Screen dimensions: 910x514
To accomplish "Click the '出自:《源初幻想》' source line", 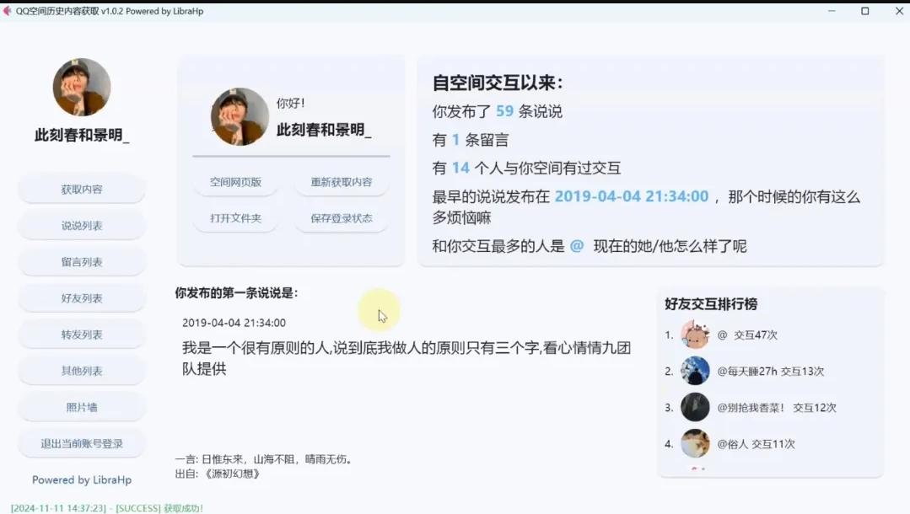I will click(218, 474).
